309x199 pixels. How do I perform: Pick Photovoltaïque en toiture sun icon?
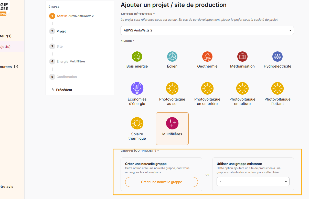(242, 89)
